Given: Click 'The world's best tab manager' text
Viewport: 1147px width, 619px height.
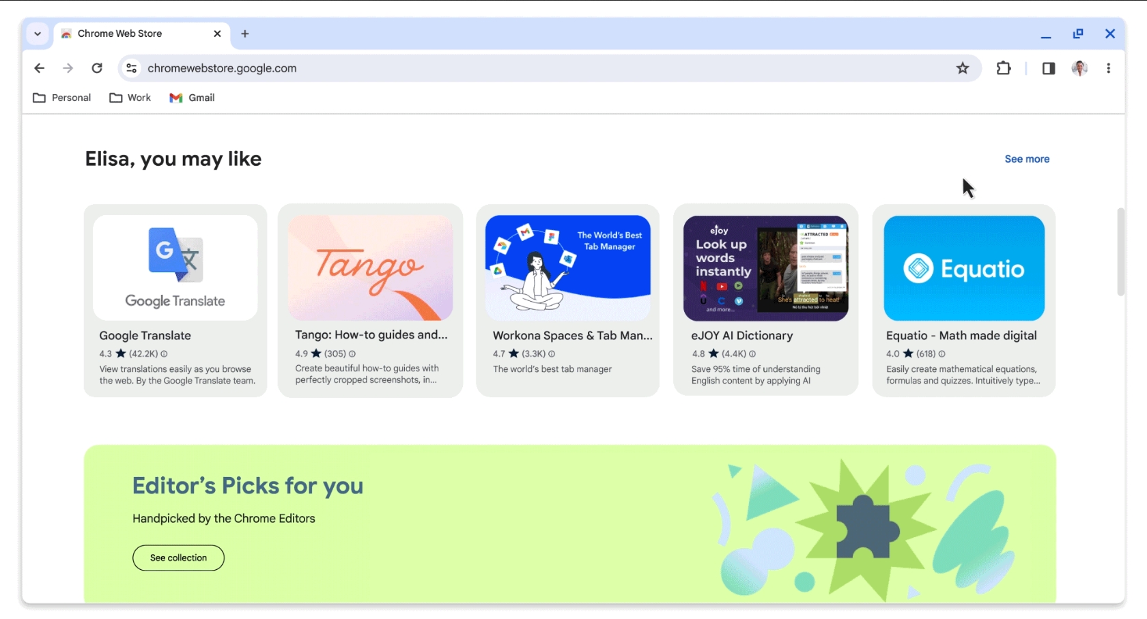Looking at the screenshot, I should (552, 369).
